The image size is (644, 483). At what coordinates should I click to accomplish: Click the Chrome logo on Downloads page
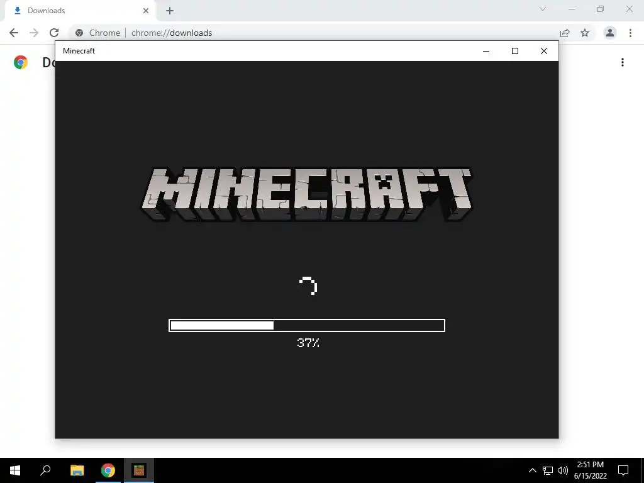click(x=21, y=62)
